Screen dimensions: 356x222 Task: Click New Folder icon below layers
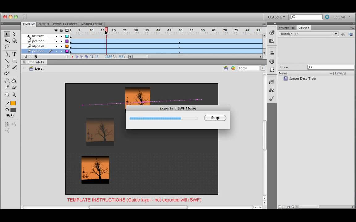pos(30,57)
